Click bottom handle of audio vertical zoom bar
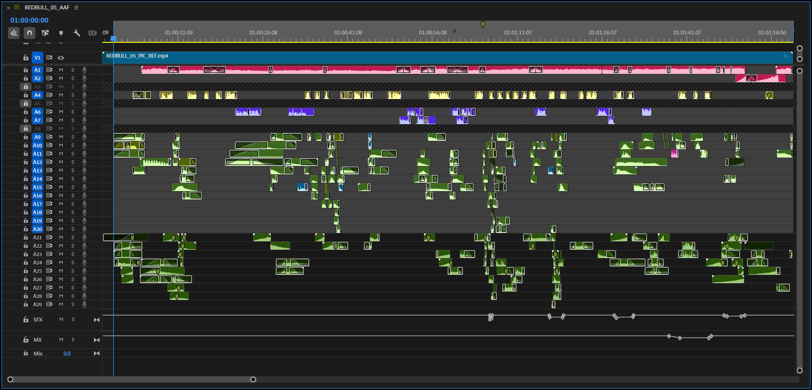 [x=800, y=370]
